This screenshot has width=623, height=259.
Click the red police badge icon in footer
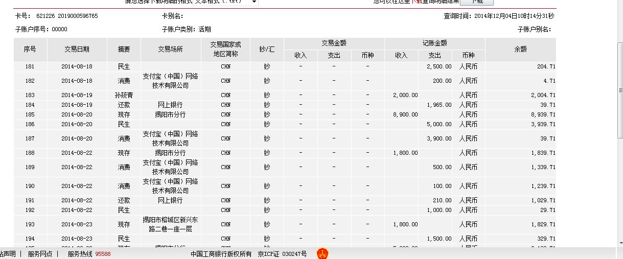[322, 253]
